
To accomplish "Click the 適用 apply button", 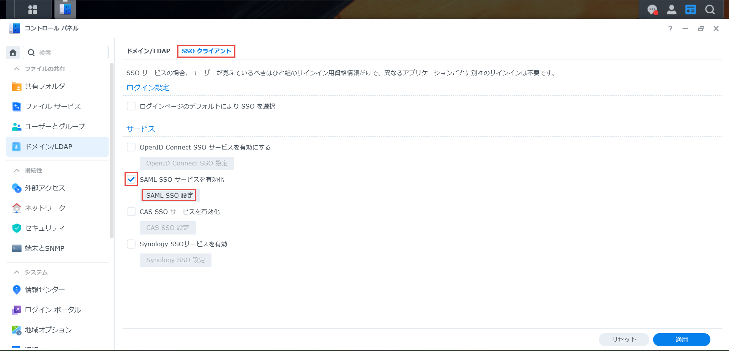I will click(x=681, y=340).
